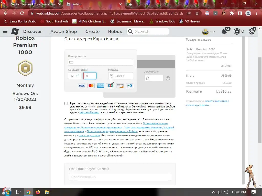Open the Chrome extensions puzzle icon
This screenshot has width=262, height=196.
(x=232, y=13)
